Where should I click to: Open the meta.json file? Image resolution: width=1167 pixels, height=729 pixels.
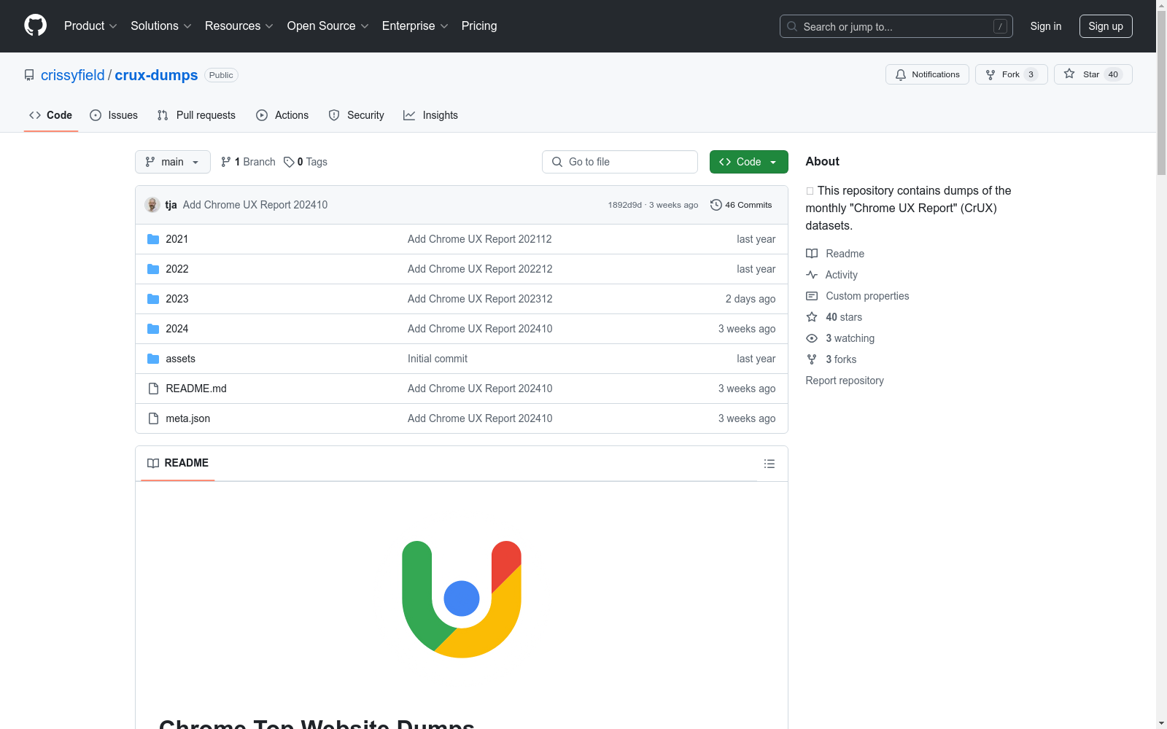click(188, 418)
